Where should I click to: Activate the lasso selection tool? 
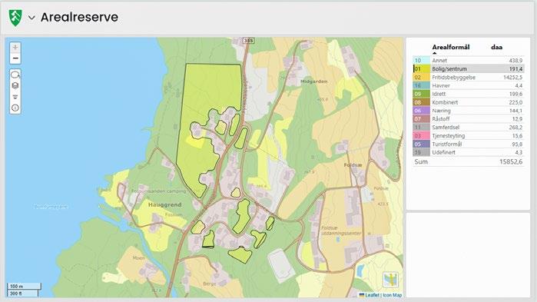pos(15,75)
